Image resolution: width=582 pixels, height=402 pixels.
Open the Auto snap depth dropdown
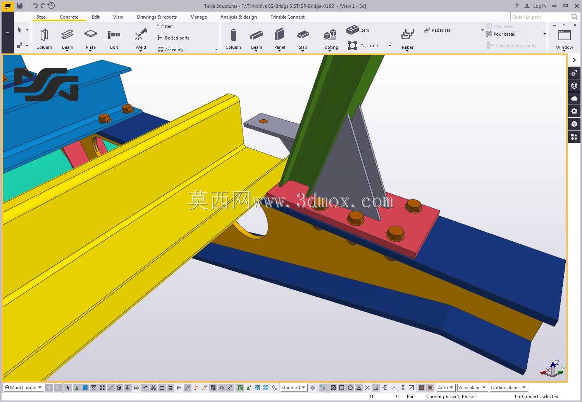(446, 388)
